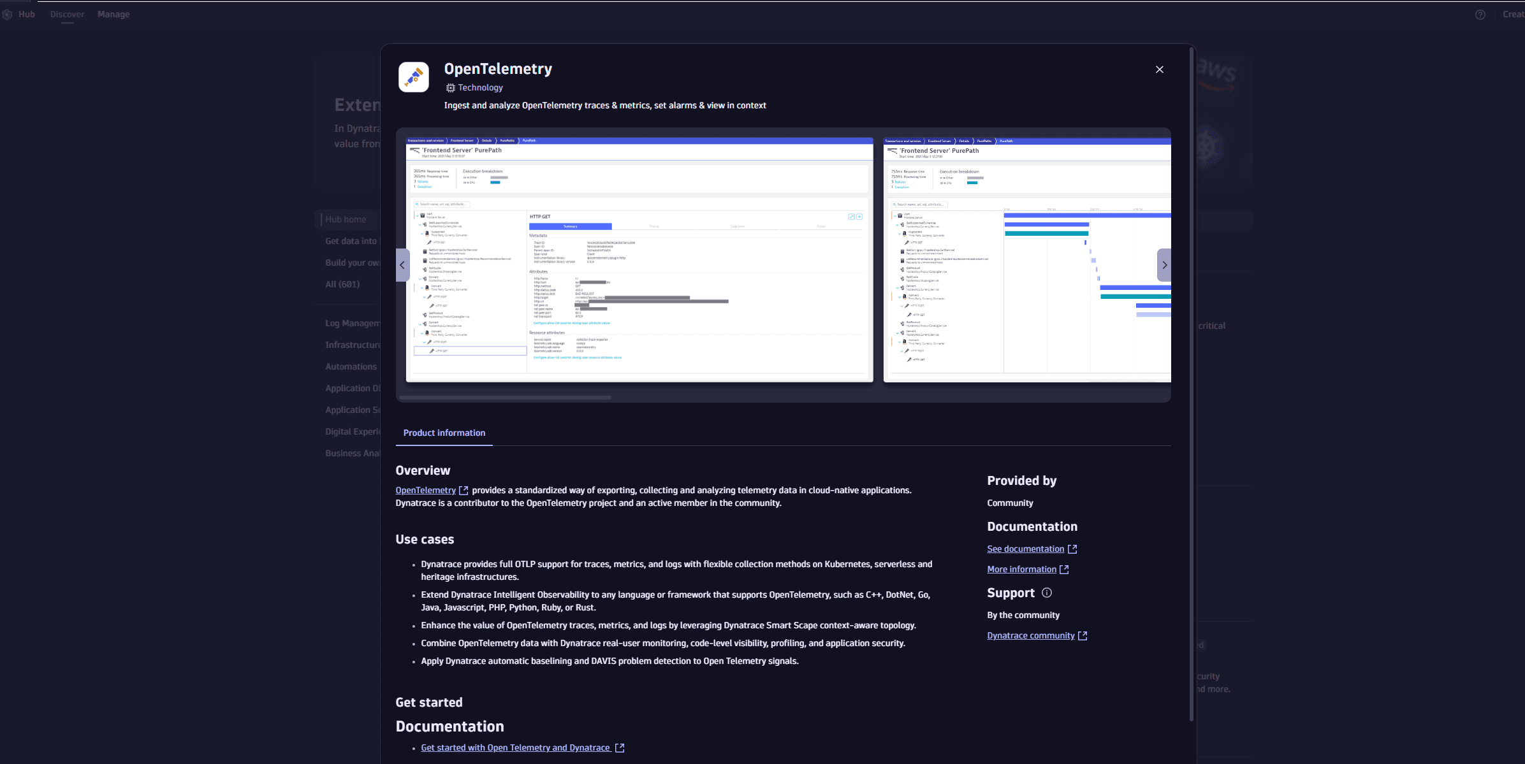This screenshot has width=1525, height=764.
Task: Click the external-link icon after Dynatrace community
Action: 1083,635
